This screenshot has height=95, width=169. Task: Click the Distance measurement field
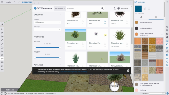[157, 93]
